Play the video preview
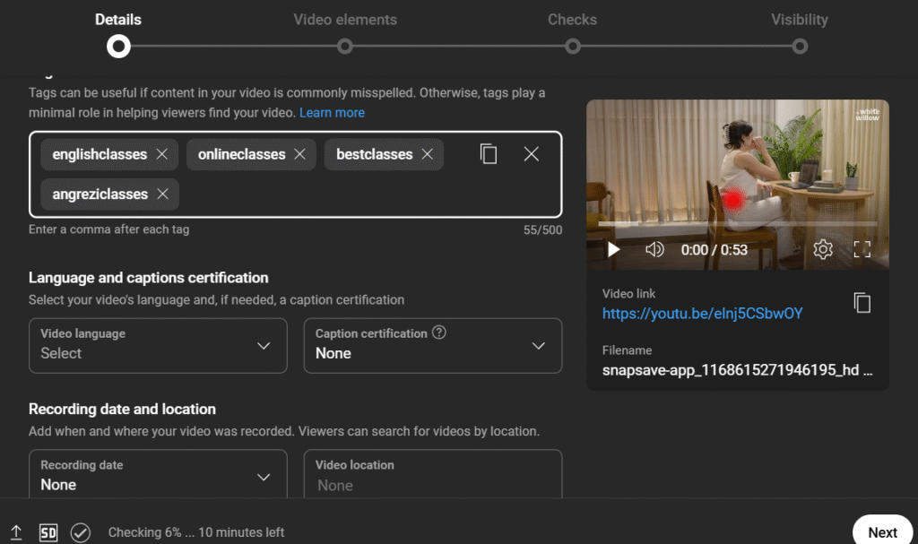 pyautogui.click(x=613, y=250)
